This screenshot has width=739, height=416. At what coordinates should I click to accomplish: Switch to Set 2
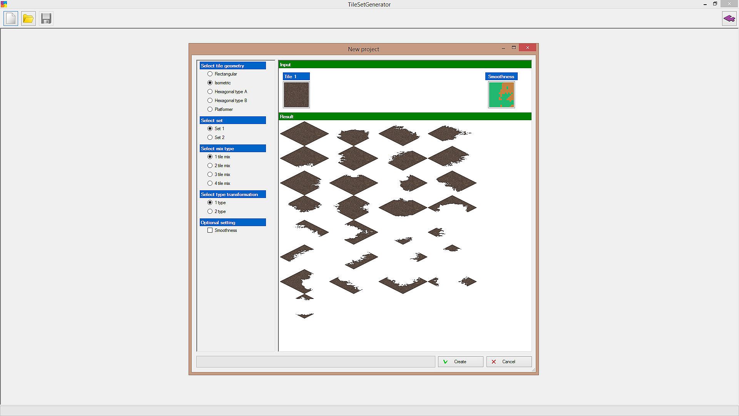[x=210, y=138]
